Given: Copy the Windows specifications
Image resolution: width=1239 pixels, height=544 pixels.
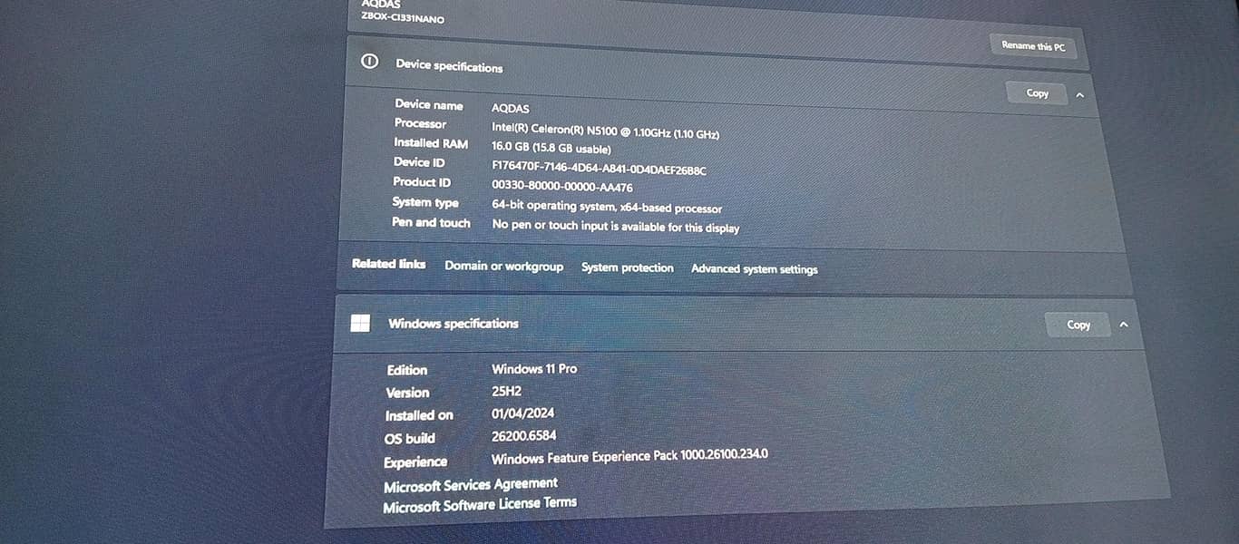Looking at the screenshot, I should (1078, 325).
